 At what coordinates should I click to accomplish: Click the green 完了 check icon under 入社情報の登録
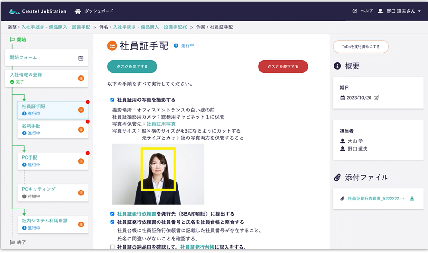[x=12, y=82]
